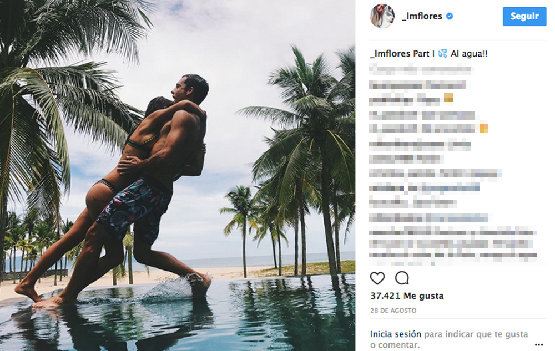Viewport: 555px width, 351px height.
Task: Click the heart like icon
Action: [x=377, y=278]
